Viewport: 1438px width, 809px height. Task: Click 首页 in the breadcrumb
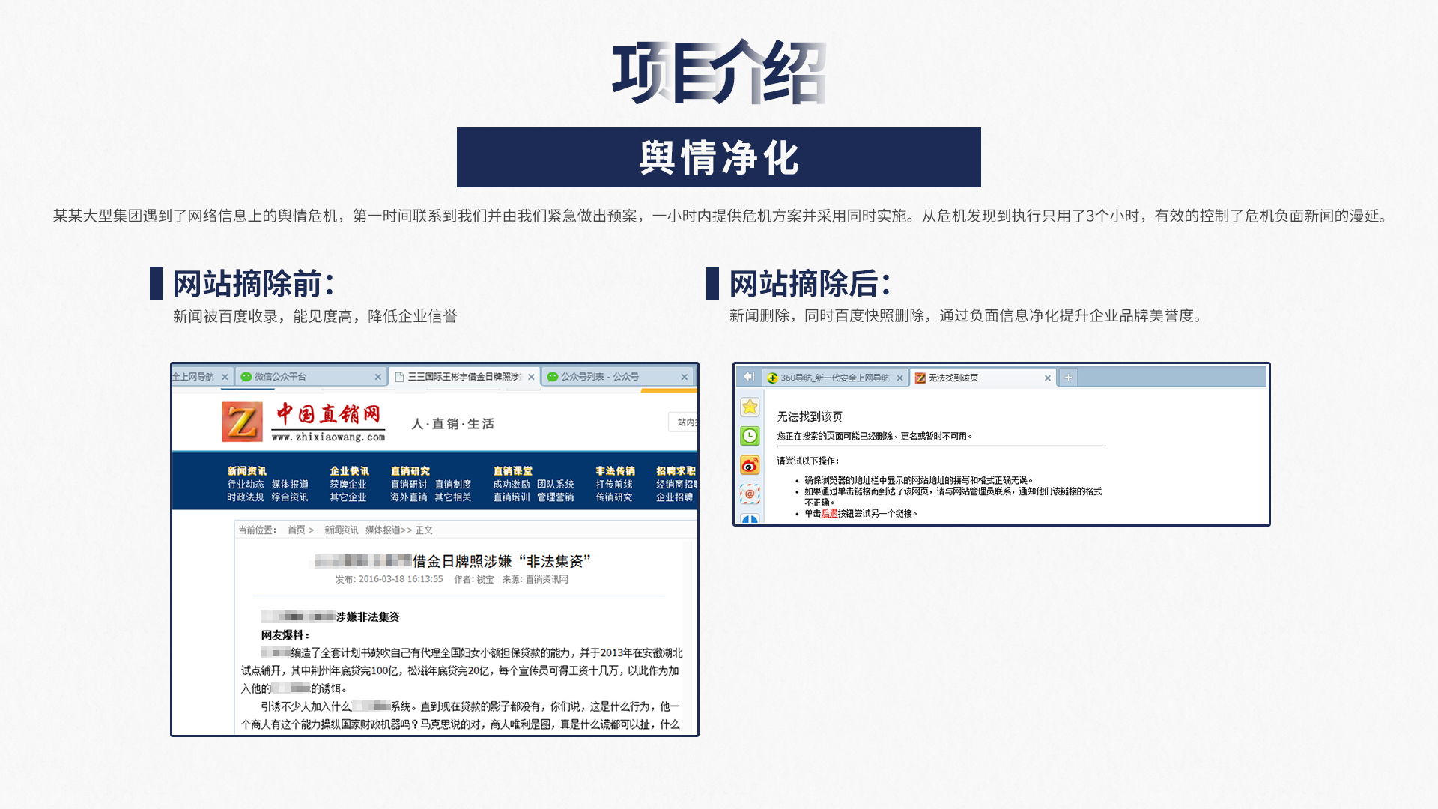point(297,530)
